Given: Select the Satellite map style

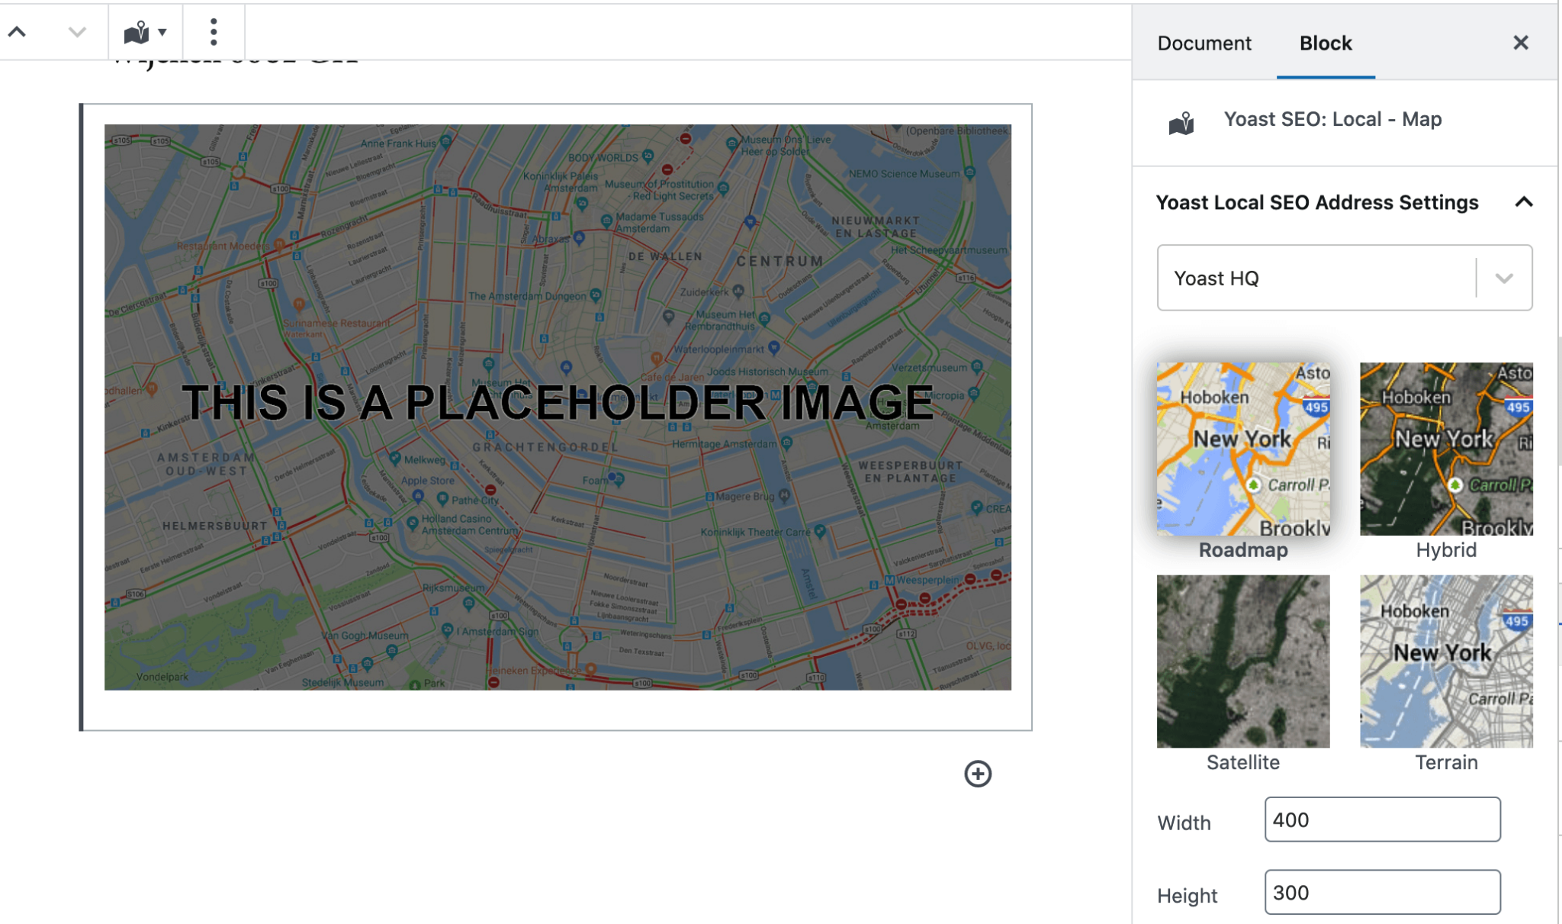Looking at the screenshot, I should coord(1242,661).
